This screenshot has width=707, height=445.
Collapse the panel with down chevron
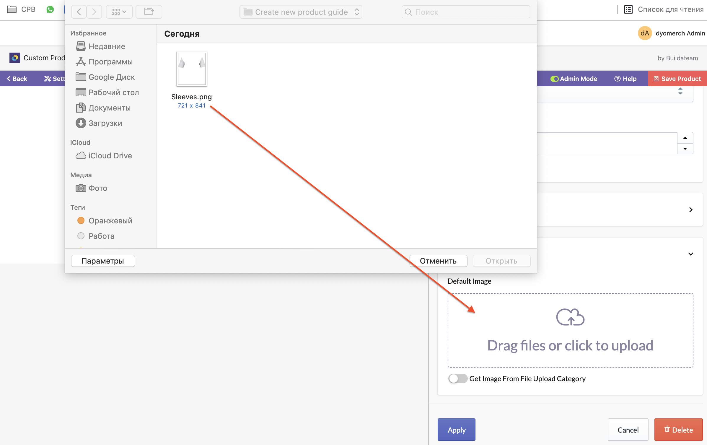pos(691,254)
